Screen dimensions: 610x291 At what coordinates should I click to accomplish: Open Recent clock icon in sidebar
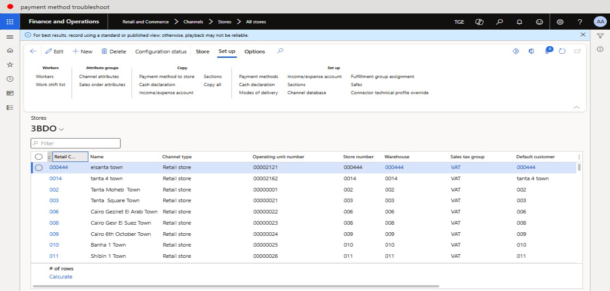10,79
